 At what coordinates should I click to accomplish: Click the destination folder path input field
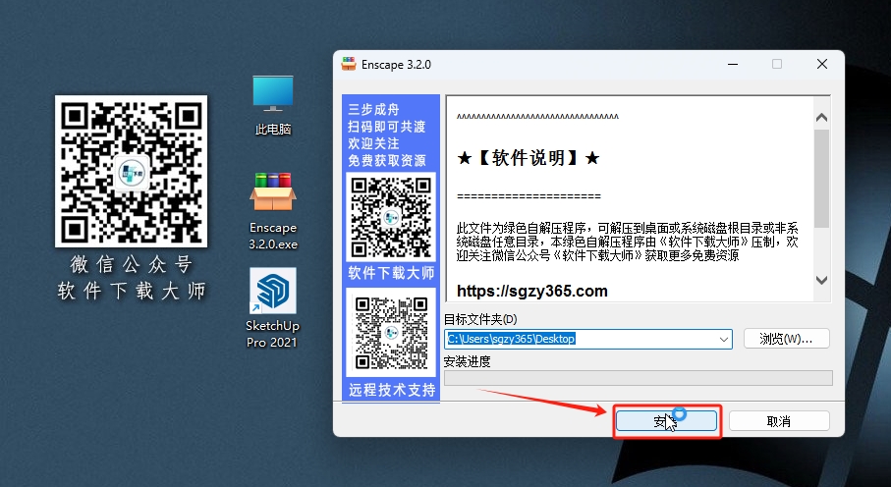(x=588, y=339)
